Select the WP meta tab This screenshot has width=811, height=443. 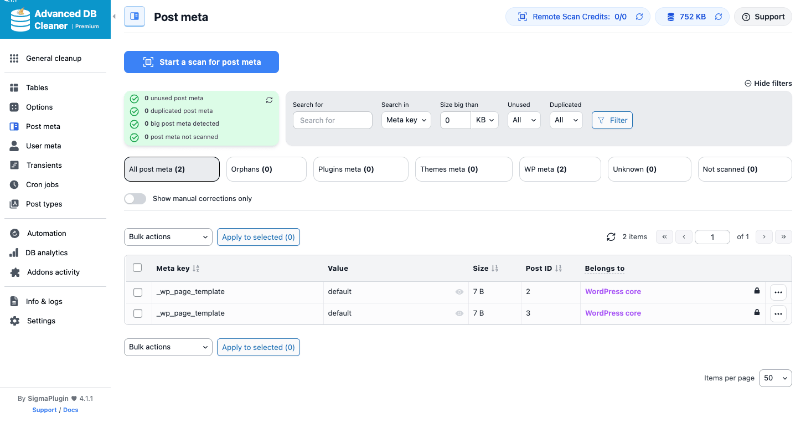(560, 169)
